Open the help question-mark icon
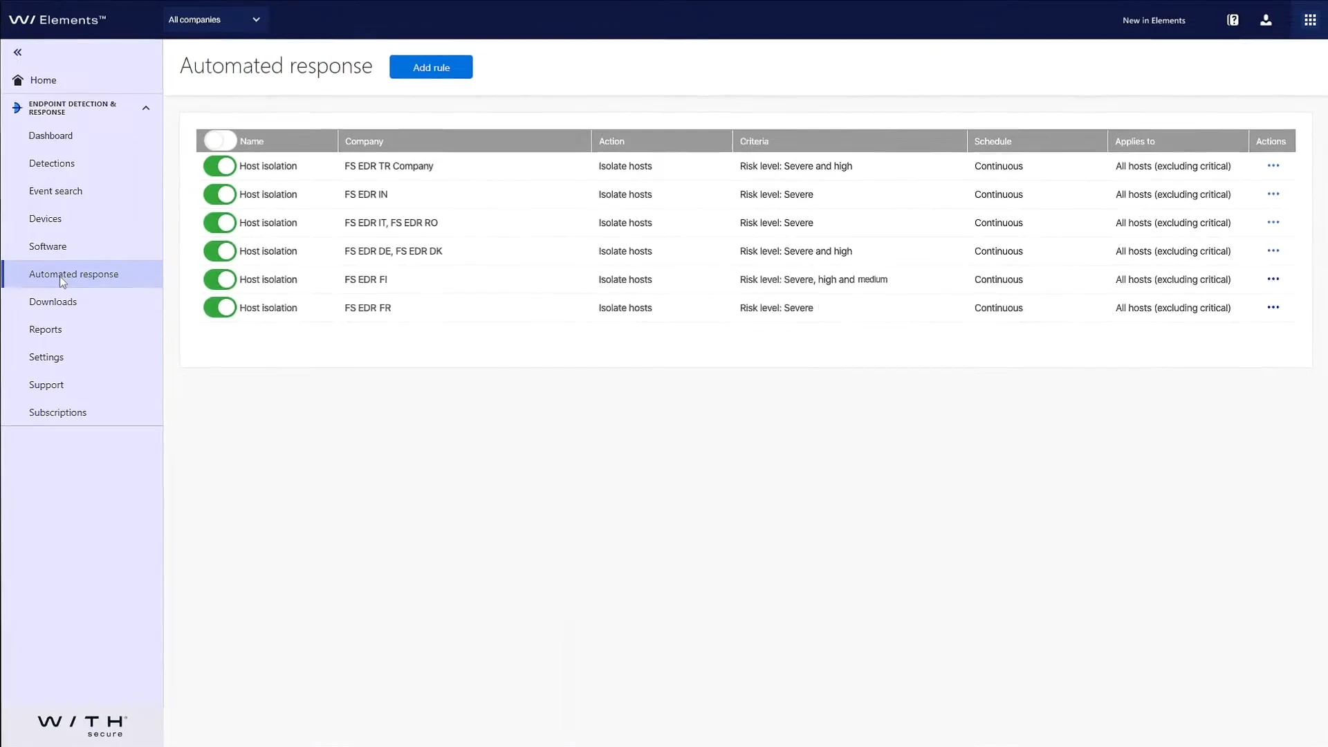Viewport: 1328px width, 747px height. (1233, 20)
